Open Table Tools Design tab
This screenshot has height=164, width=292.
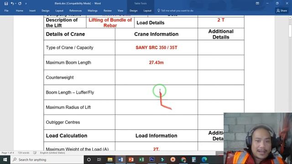tap(133, 10)
